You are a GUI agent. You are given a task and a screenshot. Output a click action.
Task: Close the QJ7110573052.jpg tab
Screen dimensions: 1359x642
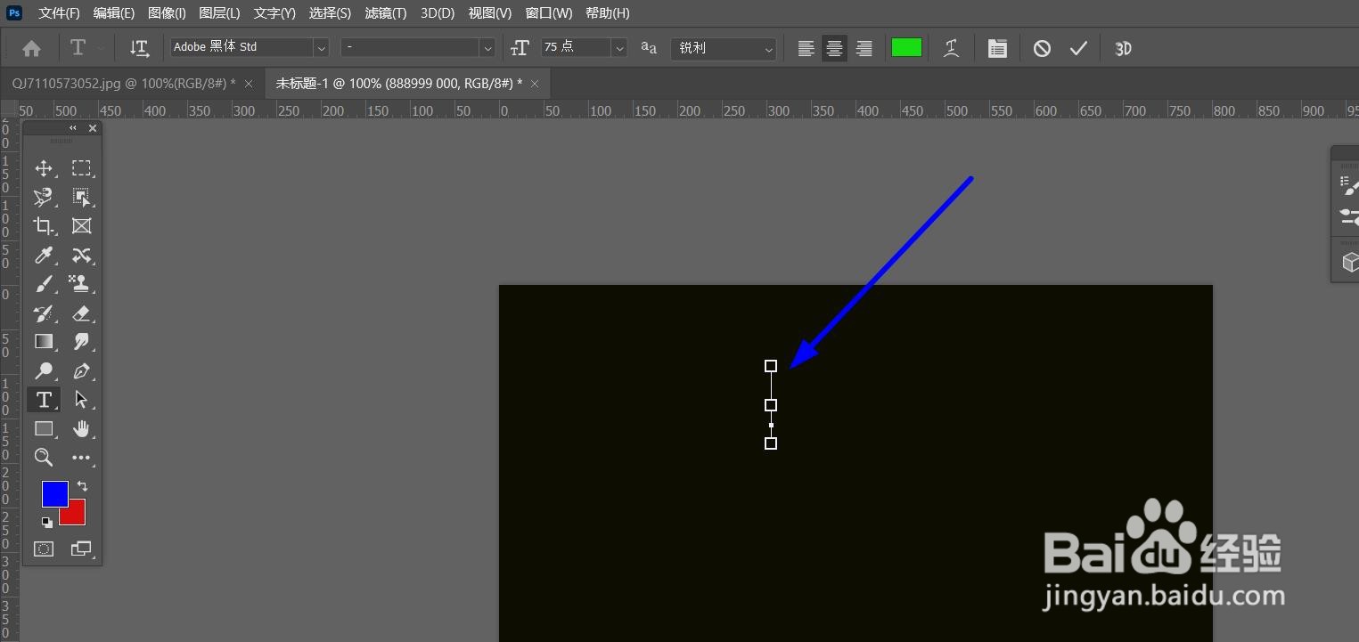pyautogui.click(x=249, y=84)
